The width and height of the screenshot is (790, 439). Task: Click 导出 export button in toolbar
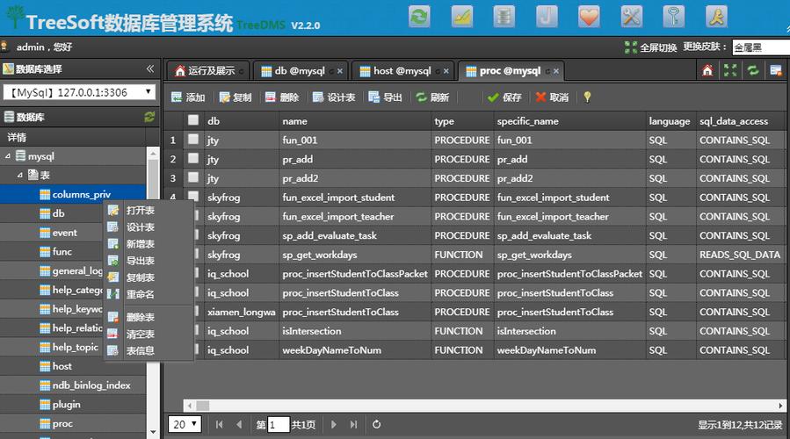tap(386, 97)
